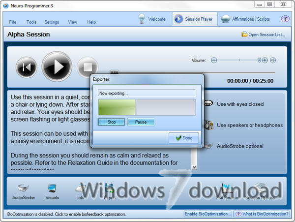Open the Visuals monitor icon
Image resolution: width=295 pixels, height=222 pixels.
point(52,188)
